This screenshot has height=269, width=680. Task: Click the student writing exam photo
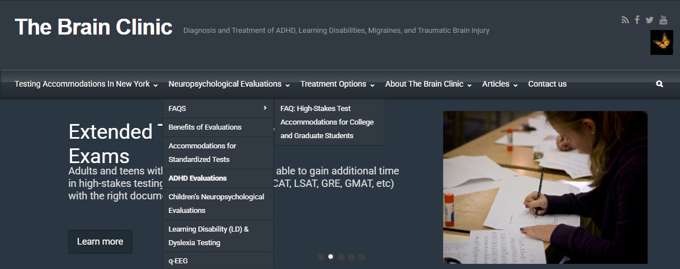click(x=545, y=187)
